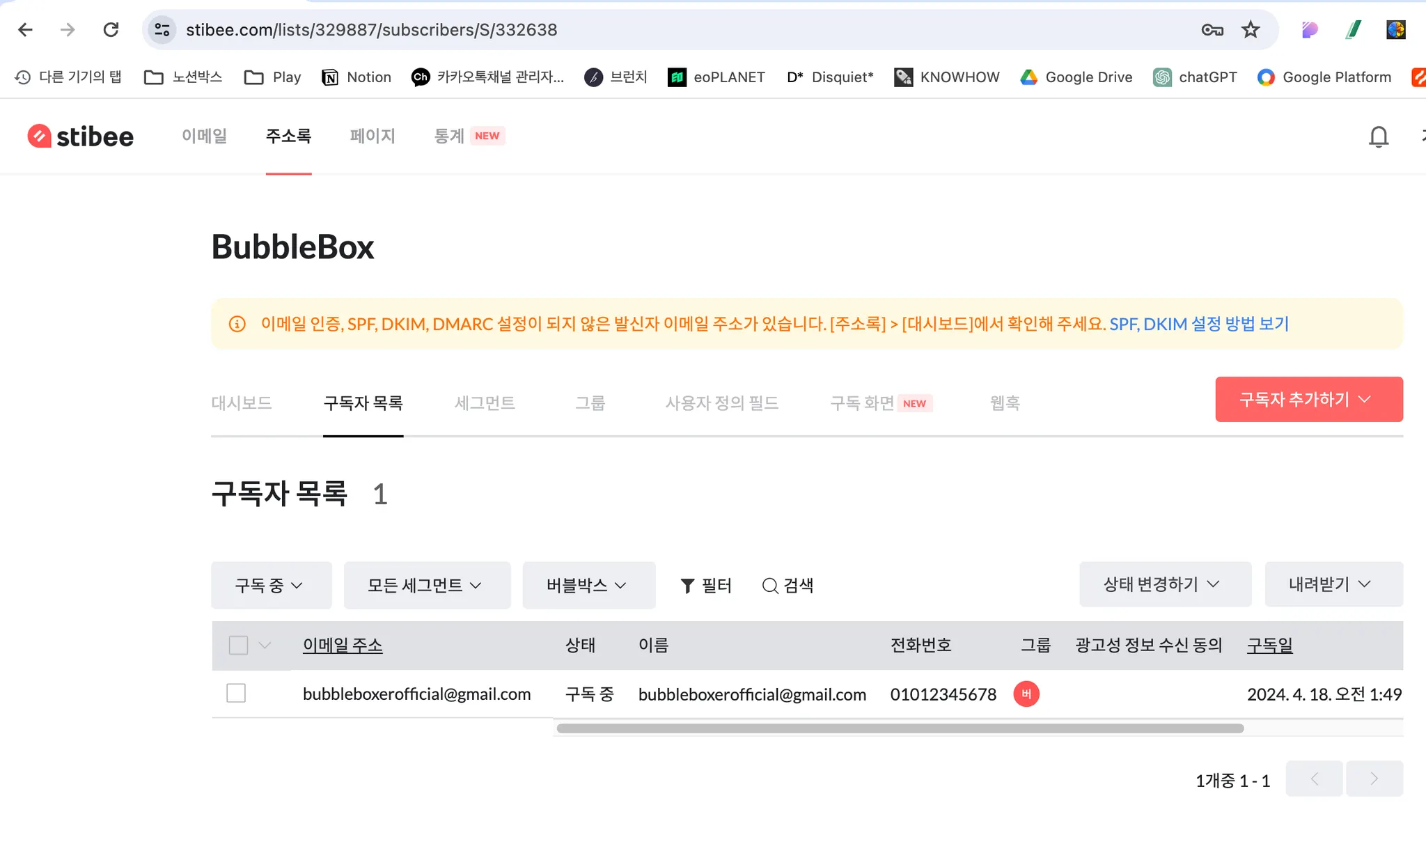Click the magnifier 검색 icon

769,586
